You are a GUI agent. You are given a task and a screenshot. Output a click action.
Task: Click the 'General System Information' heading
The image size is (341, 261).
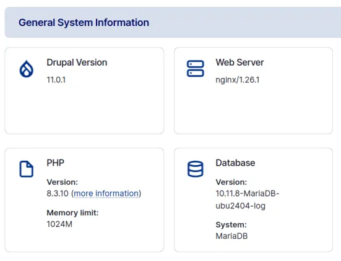(84, 23)
